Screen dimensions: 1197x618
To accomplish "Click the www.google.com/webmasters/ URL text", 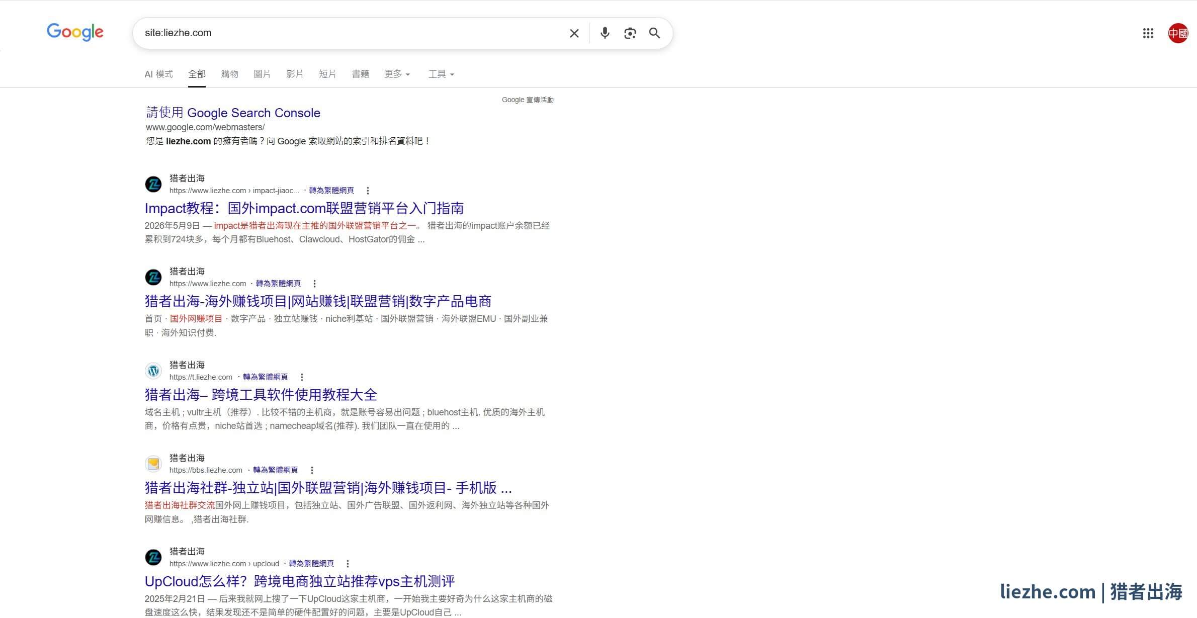I will 205,127.
